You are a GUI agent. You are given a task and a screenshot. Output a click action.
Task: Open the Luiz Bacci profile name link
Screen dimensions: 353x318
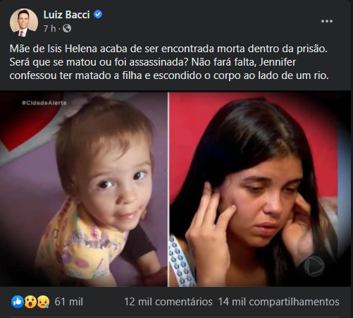[x=67, y=15]
